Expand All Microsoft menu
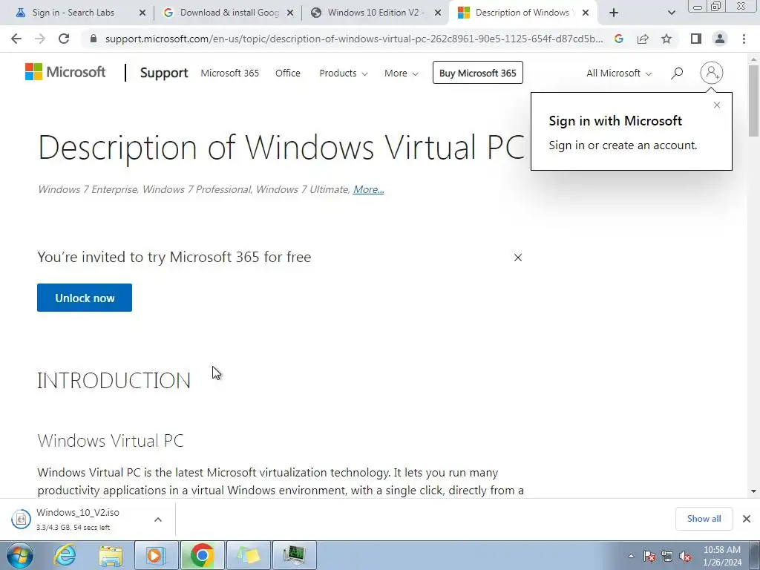760x570 pixels. pos(619,73)
